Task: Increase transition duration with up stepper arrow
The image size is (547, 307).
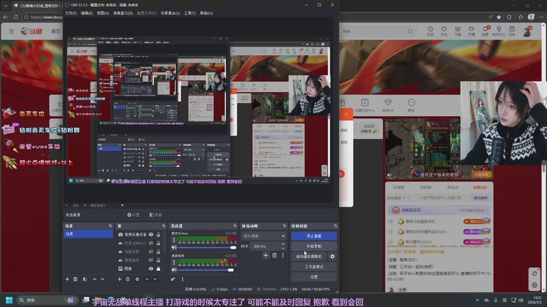Action: (x=283, y=244)
